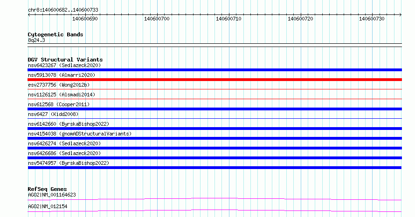Select ruler position 140600700
415x217 pixels.
[x=157, y=19]
